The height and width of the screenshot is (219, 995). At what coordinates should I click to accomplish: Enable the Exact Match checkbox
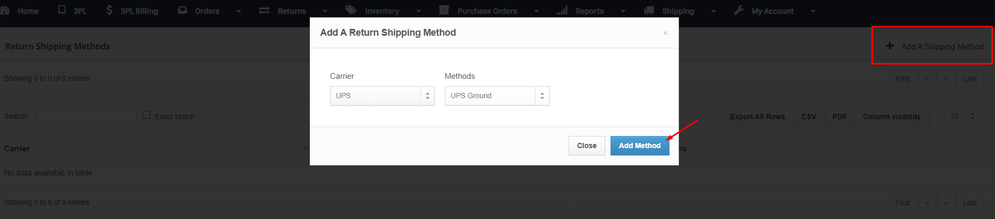click(147, 115)
